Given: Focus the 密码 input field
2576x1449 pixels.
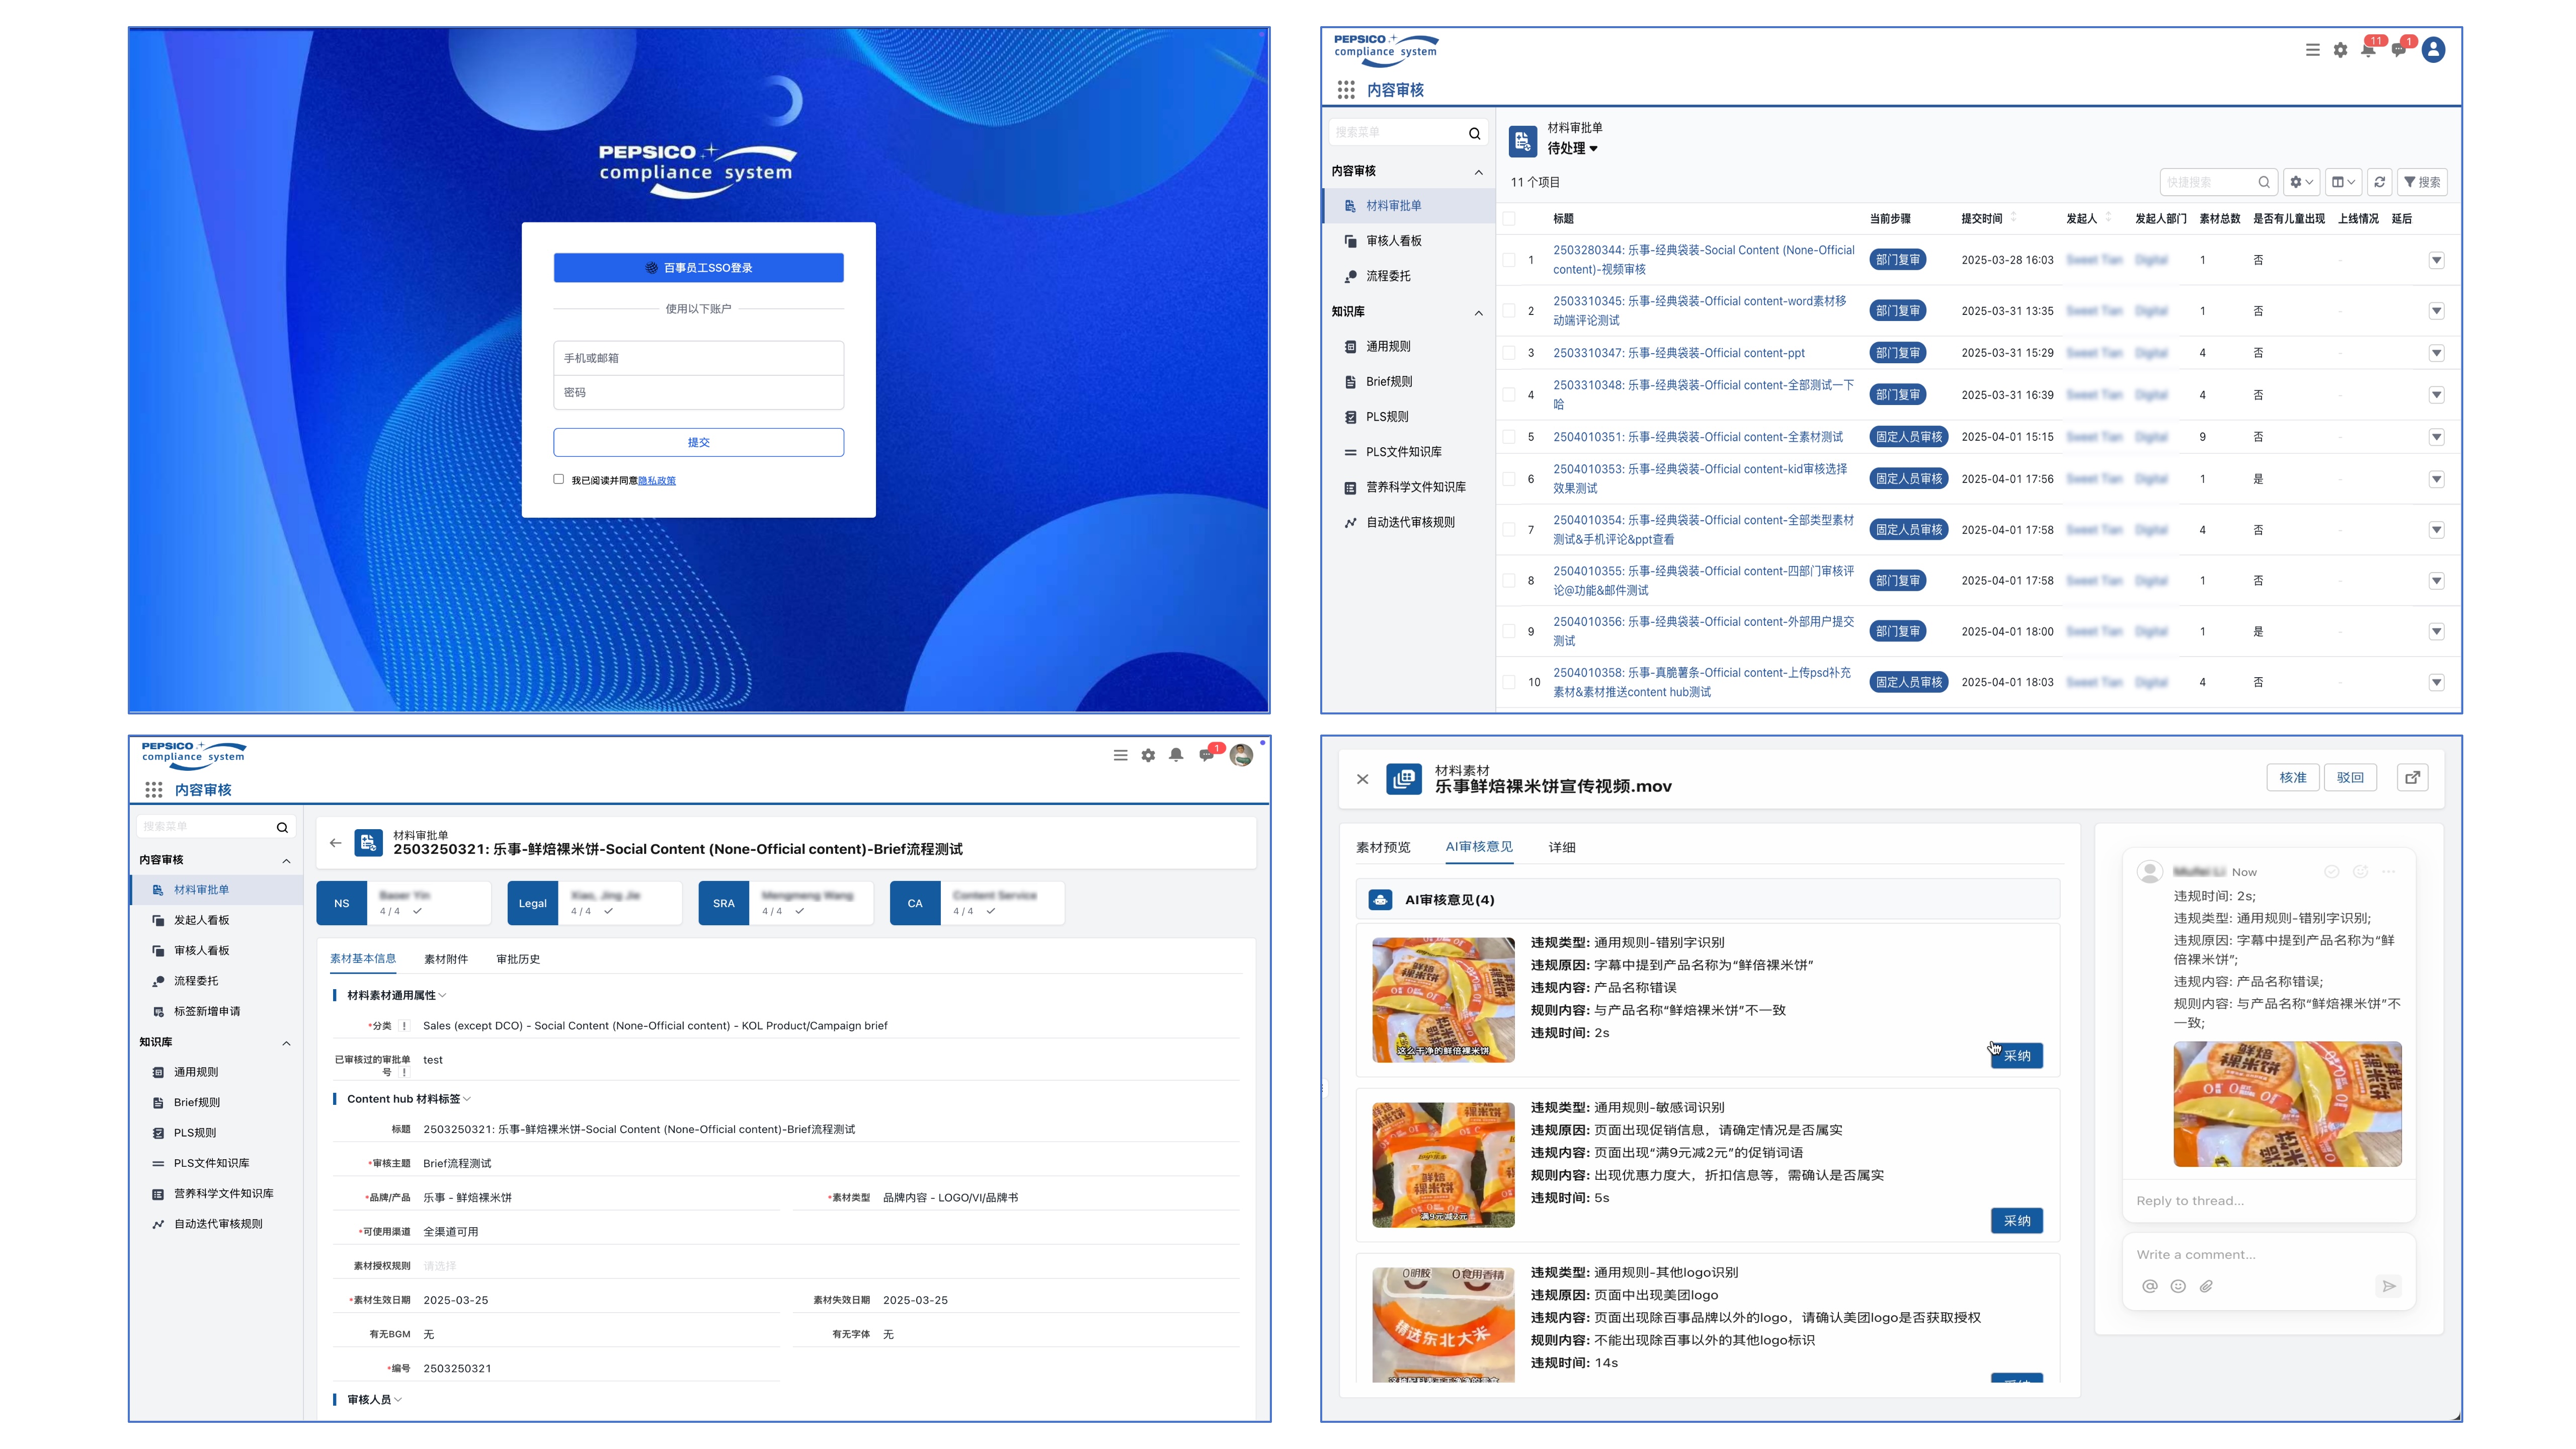Looking at the screenshot, I should pos(698,393).
